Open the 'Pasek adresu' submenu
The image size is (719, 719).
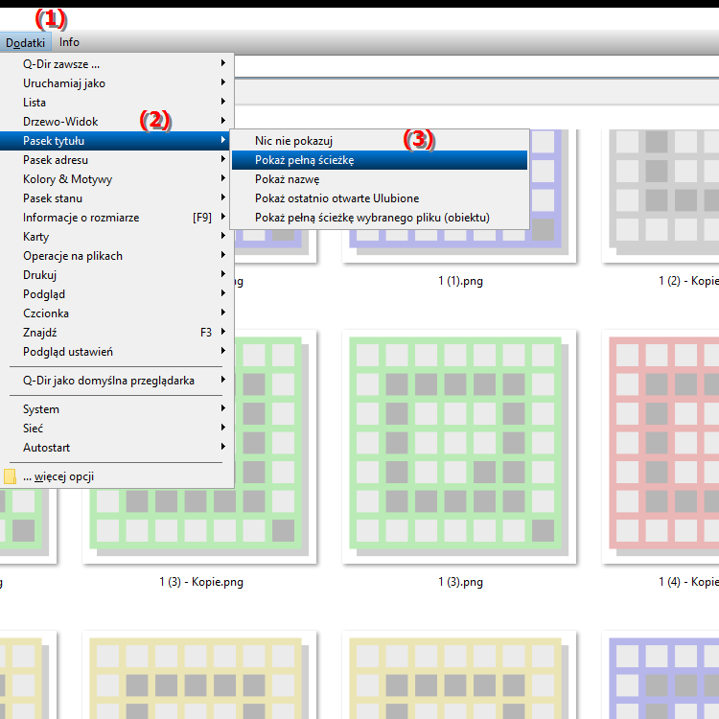click(x=117, y=160)
